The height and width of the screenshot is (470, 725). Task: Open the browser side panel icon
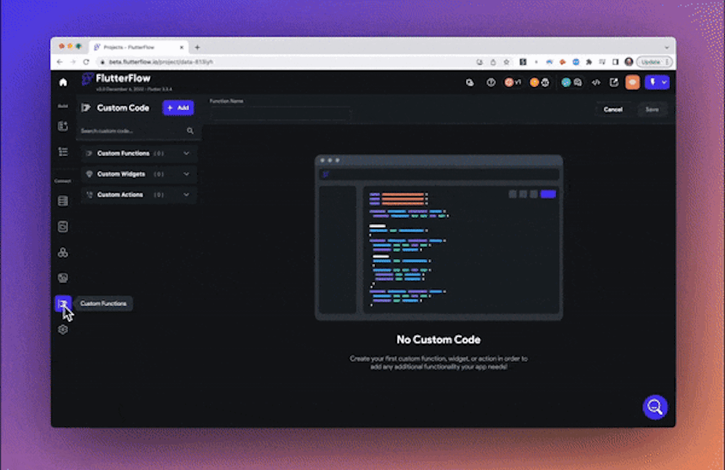click(616, 62)
